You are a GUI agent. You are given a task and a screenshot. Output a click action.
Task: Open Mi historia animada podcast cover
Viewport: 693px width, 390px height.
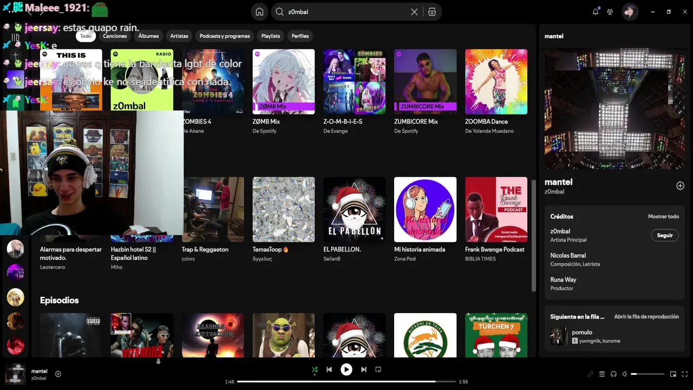[x=426, y=210]
